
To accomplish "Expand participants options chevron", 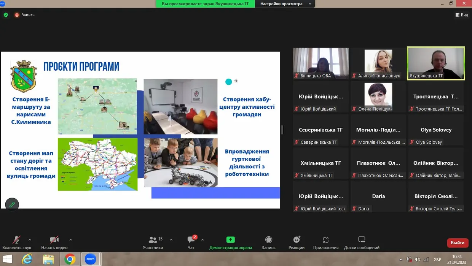I will pos(171,240).
